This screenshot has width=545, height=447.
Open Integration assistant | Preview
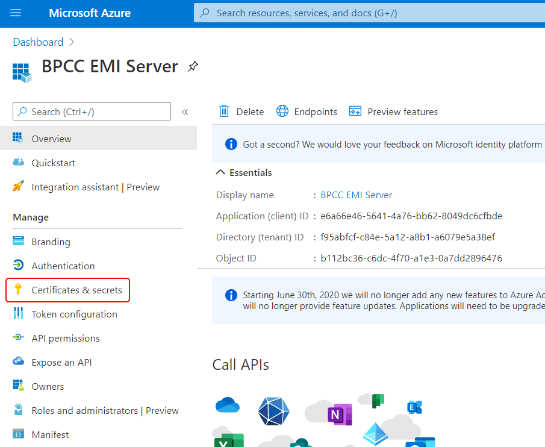click(x=96, y=187)
